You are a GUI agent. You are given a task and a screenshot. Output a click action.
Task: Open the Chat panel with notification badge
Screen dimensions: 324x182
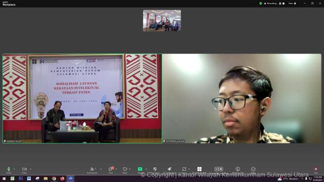point(111,170)
